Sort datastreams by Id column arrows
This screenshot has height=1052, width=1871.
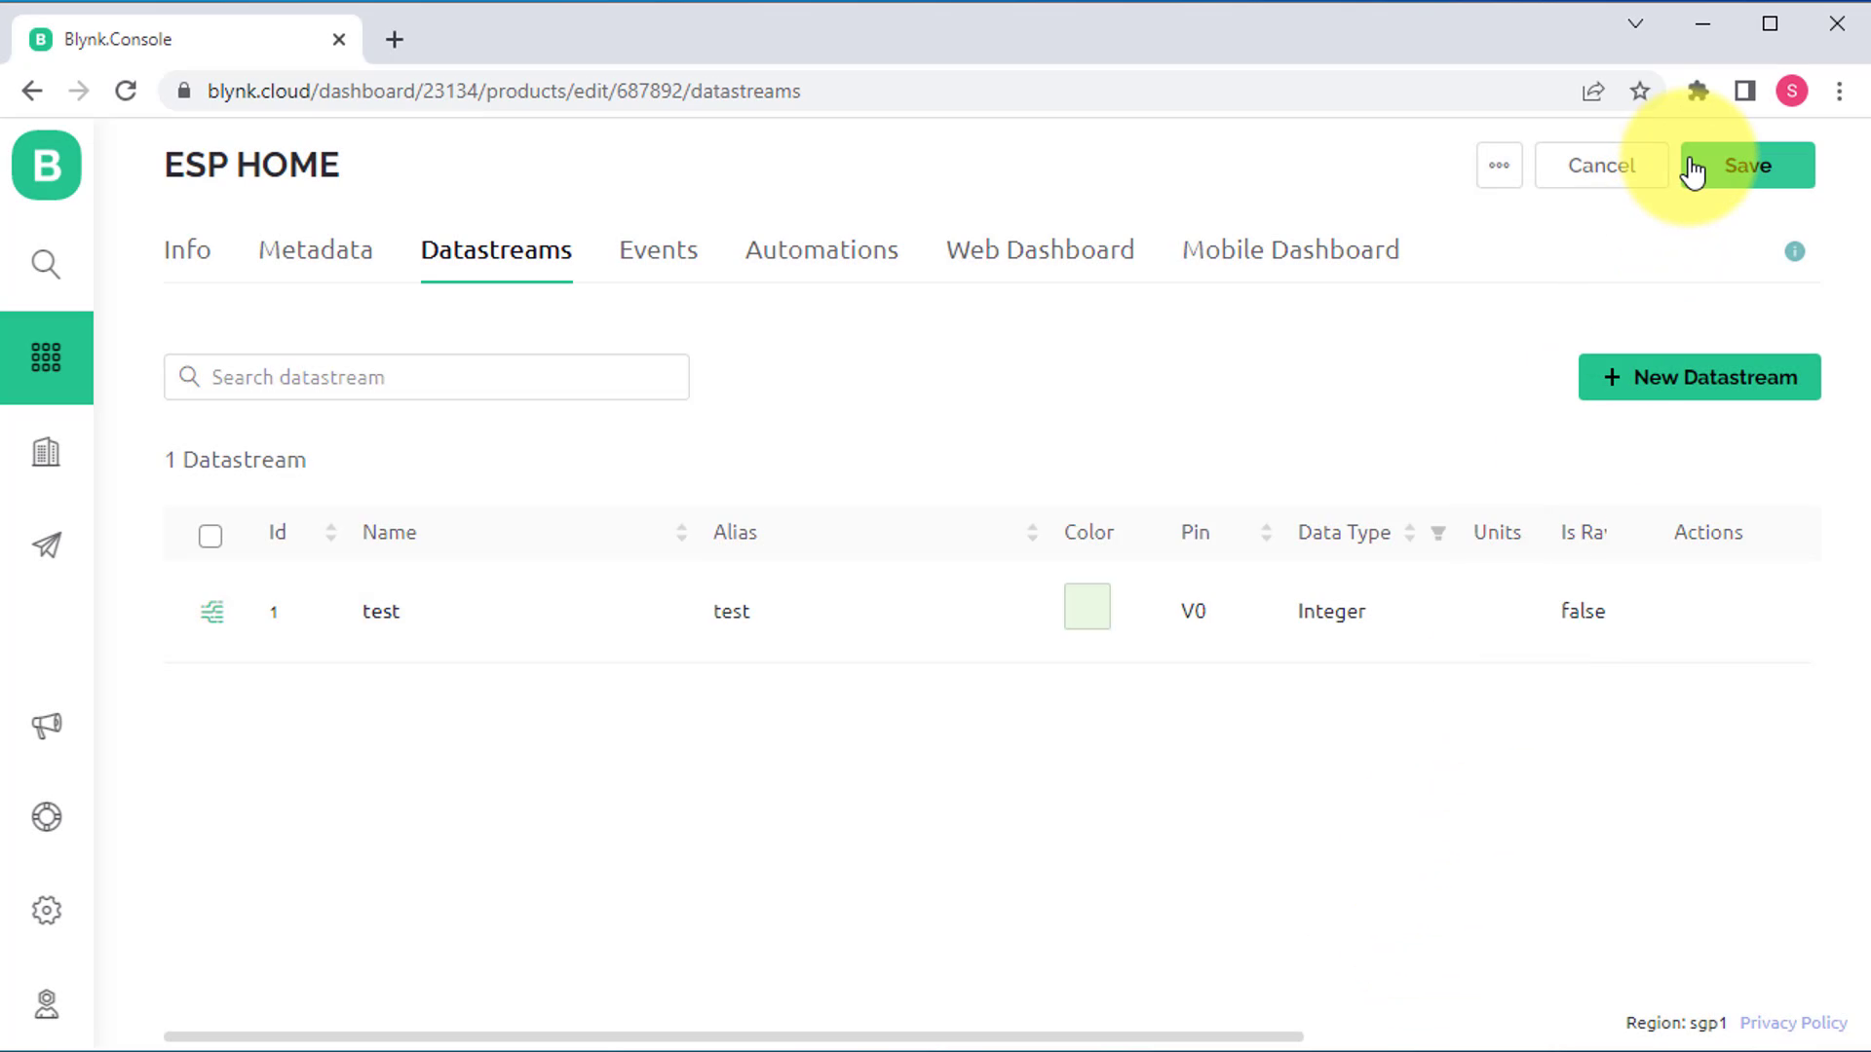330,533
